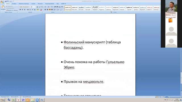Customize quick access toolbar dropdown
The width and height of the screenshot is (182, 102).
(13, 1)
